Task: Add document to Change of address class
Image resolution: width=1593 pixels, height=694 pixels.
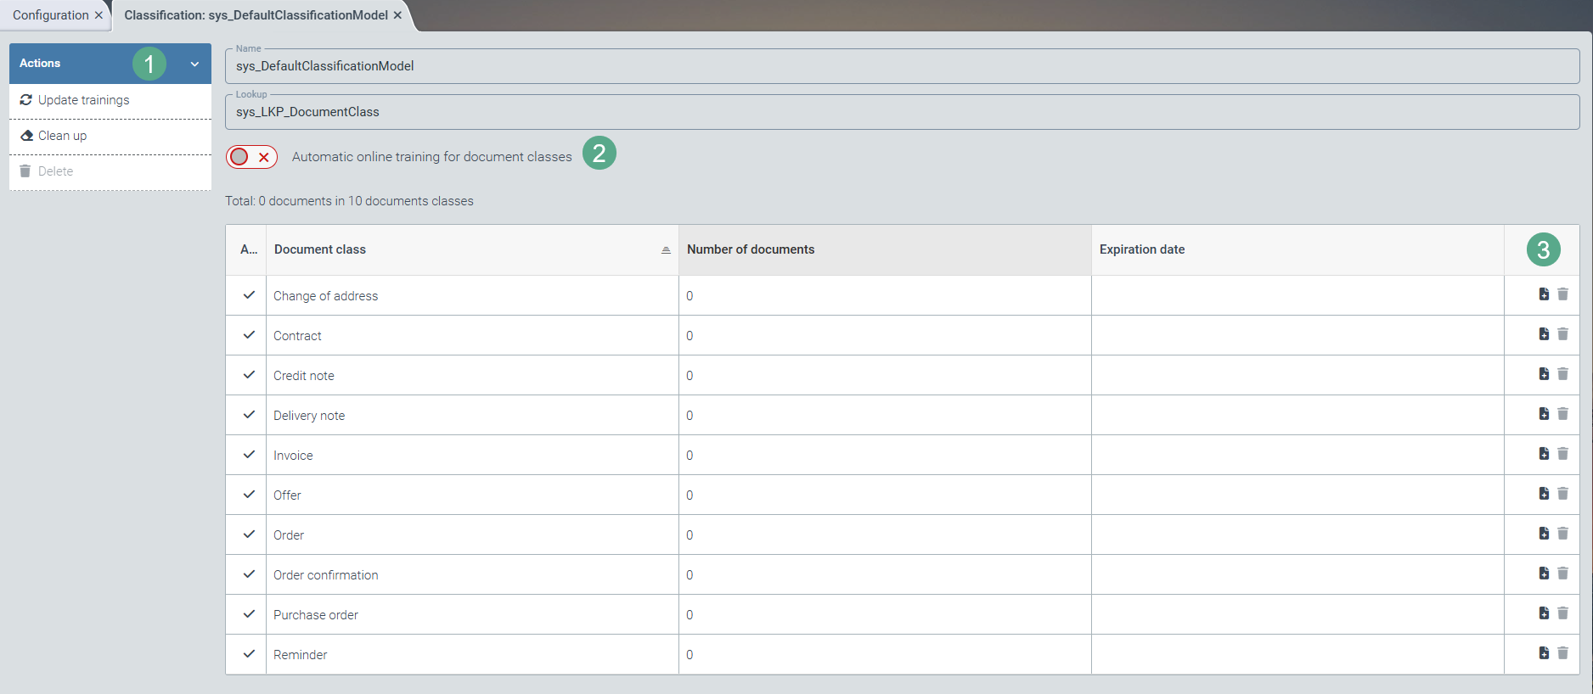Action: pos(1544,294)
